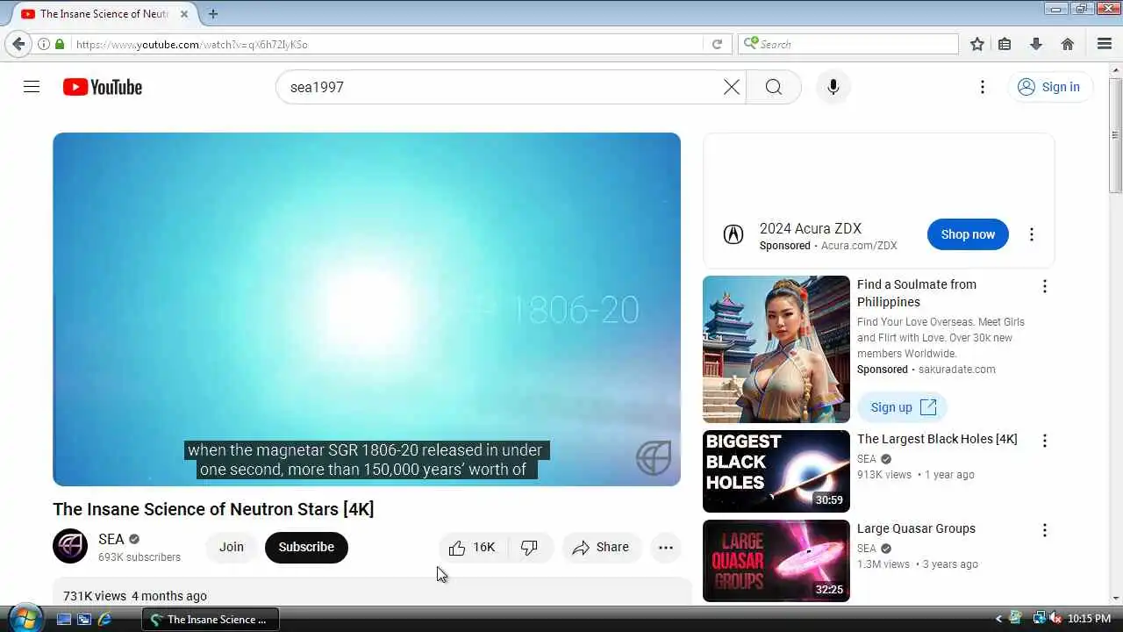Viewport: 1123px width, 632px height.
Task: Click the Sign up ad button
Action: coord(902,407)
